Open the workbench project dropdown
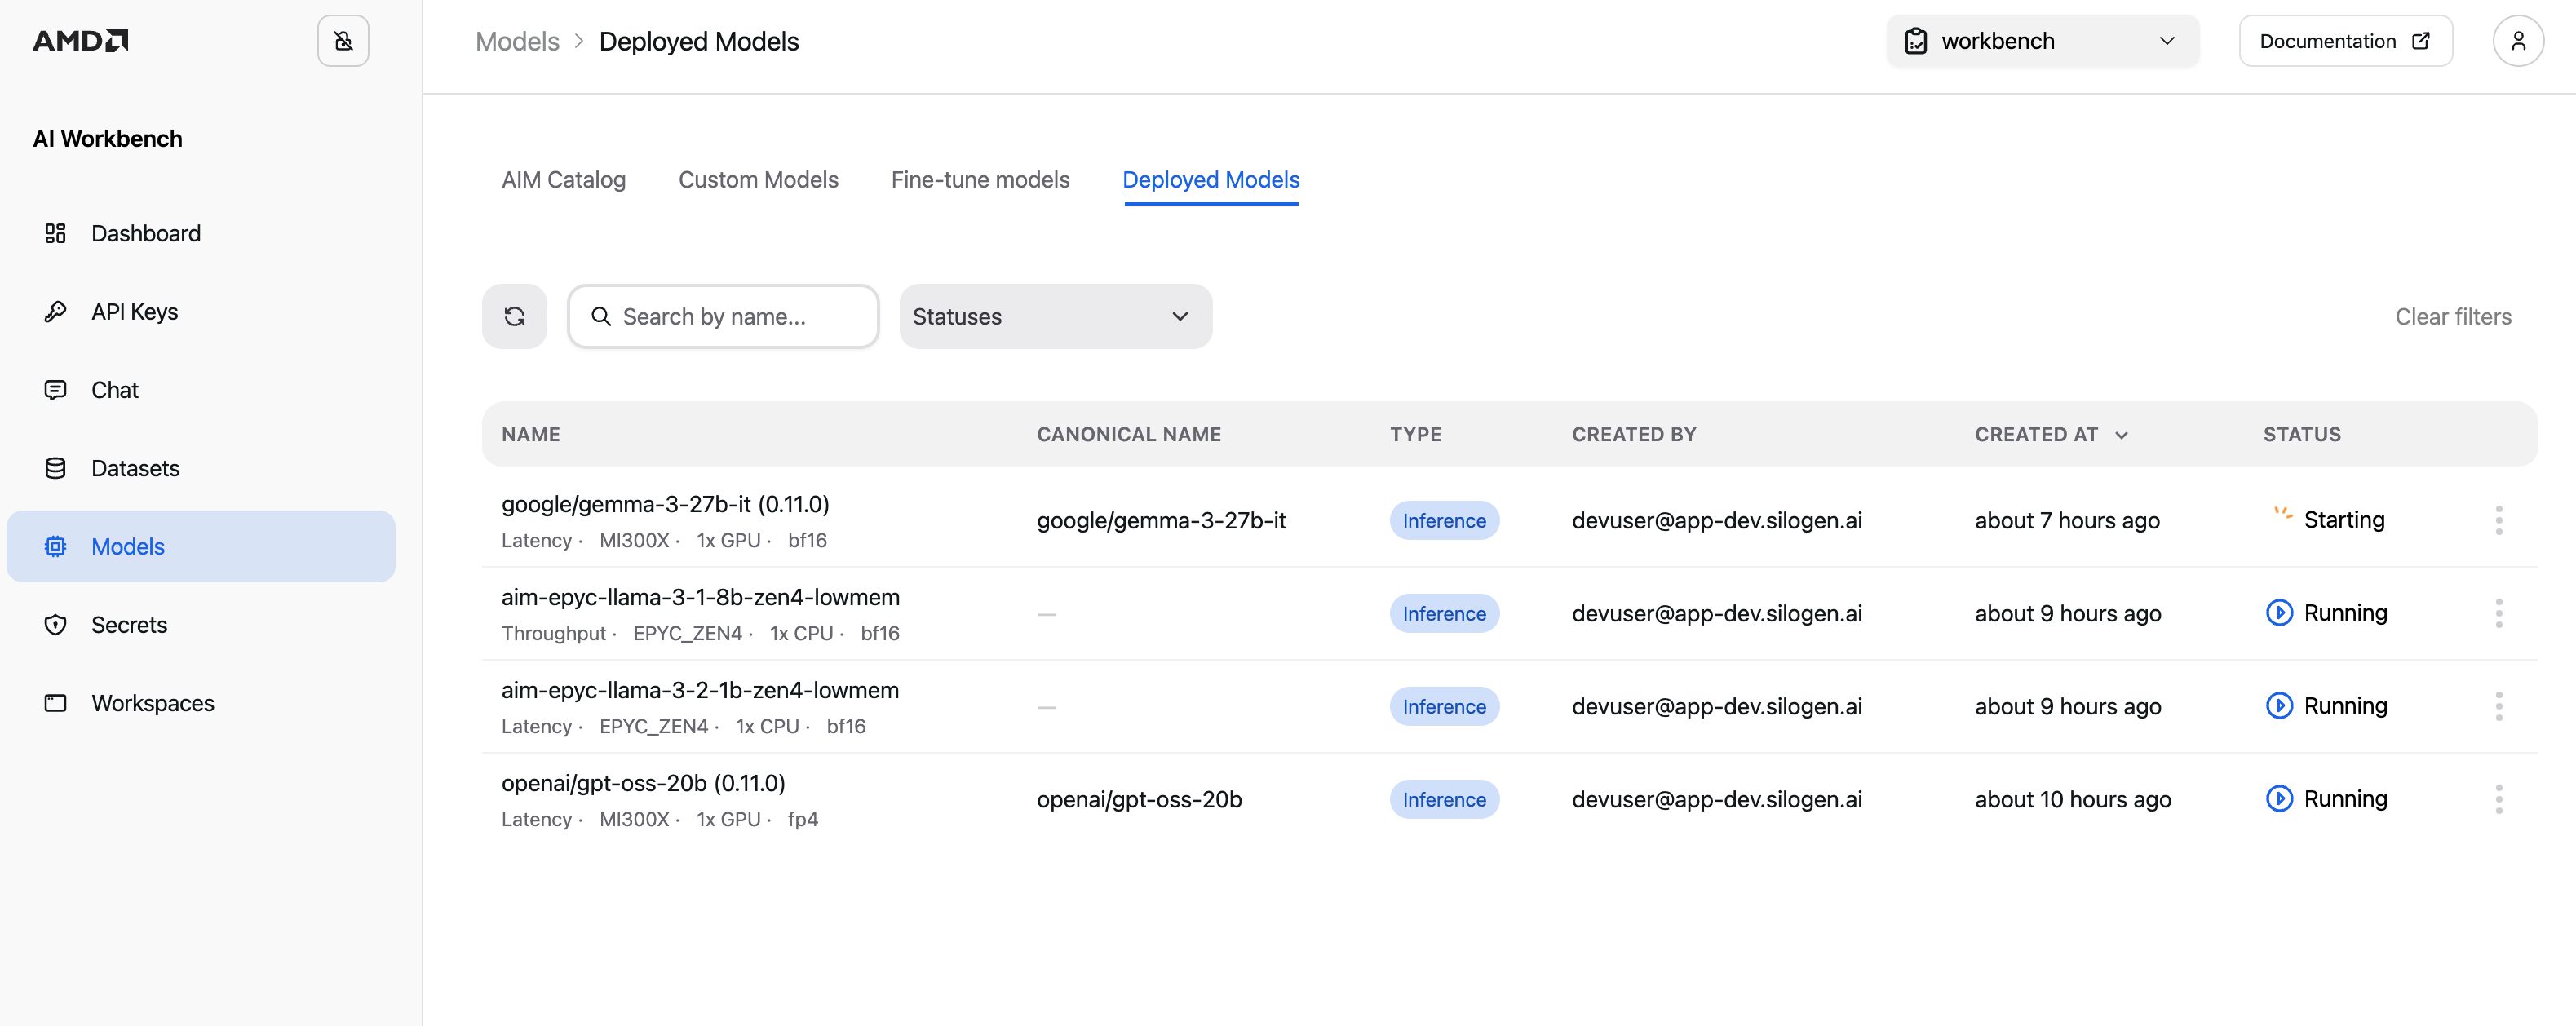Viewport: 2576px width, 1026px height. tap(2042, 41)
